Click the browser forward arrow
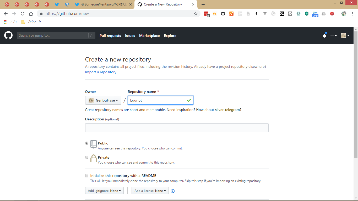 click(14, 14)
